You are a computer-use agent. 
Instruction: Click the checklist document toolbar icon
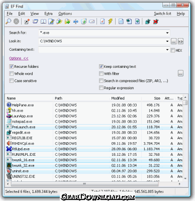[103, 22]
